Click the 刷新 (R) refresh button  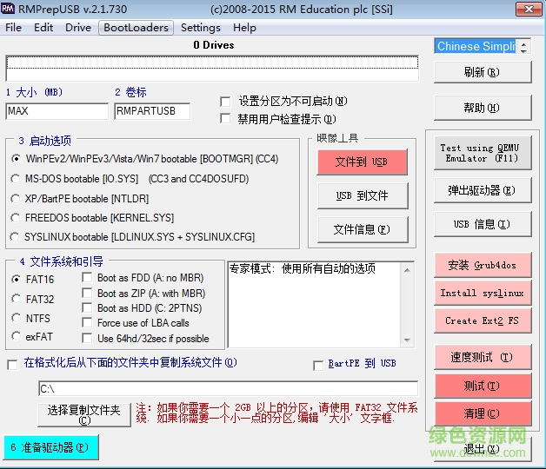[x=483, y=72]
